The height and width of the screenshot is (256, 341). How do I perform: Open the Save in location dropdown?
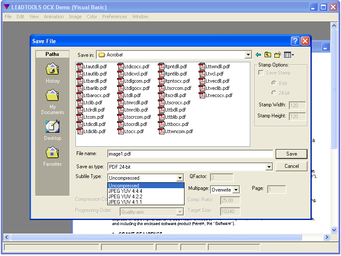[x=248, y=55]
